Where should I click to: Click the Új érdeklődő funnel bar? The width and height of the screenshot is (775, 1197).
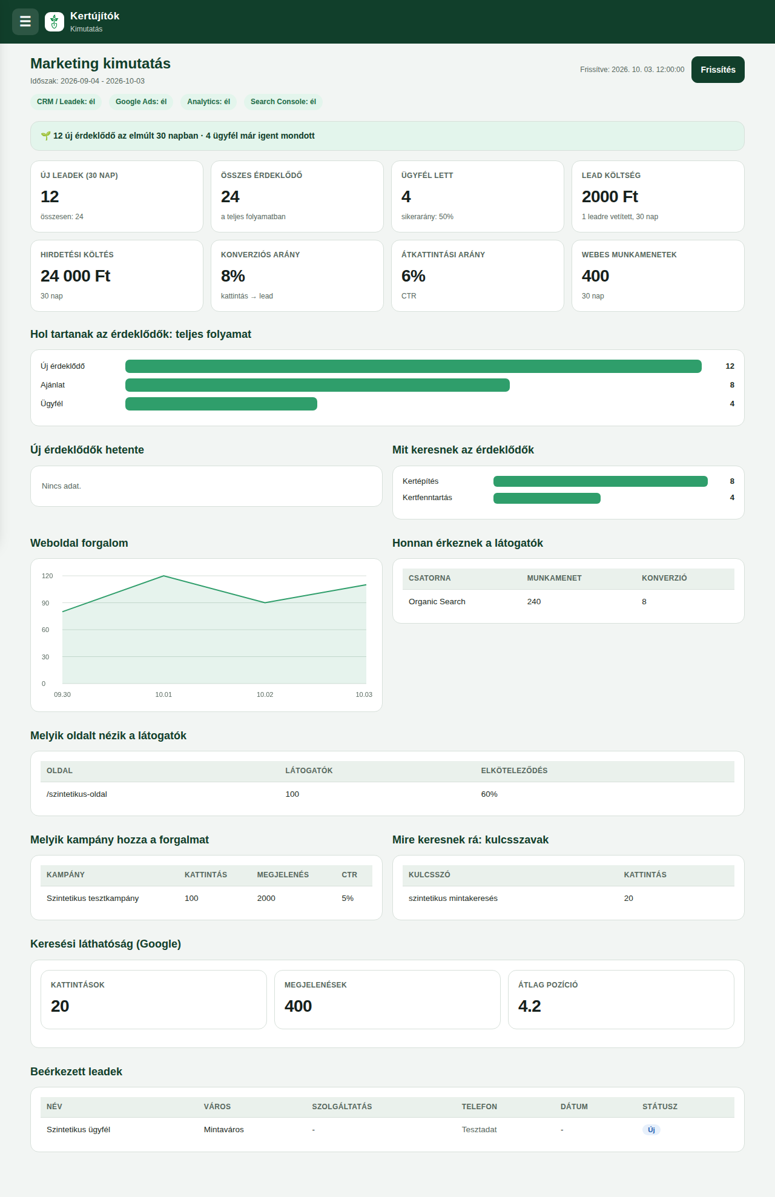pyautogui.click(x=414, y=366)
